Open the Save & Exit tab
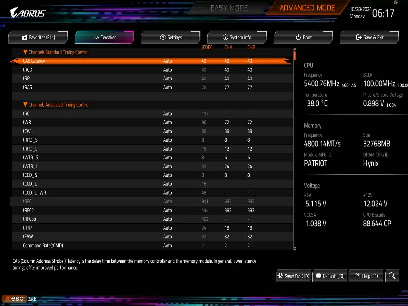The height and width of the screenshot is (306, 408). pyautogui.click(x=370, y=37)
